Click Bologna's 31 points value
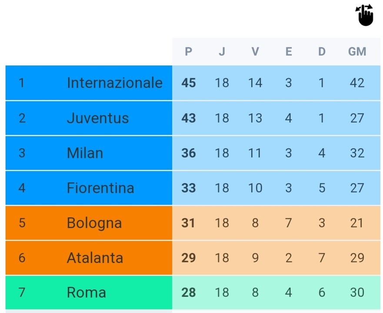Screen dimensions: 383x313 coord(188,223)
